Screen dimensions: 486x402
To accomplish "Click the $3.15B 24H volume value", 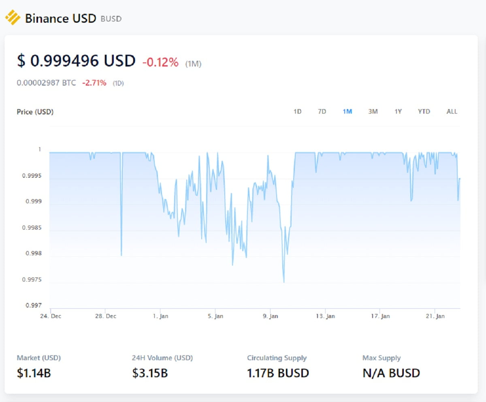I will [x=150, y=373].
